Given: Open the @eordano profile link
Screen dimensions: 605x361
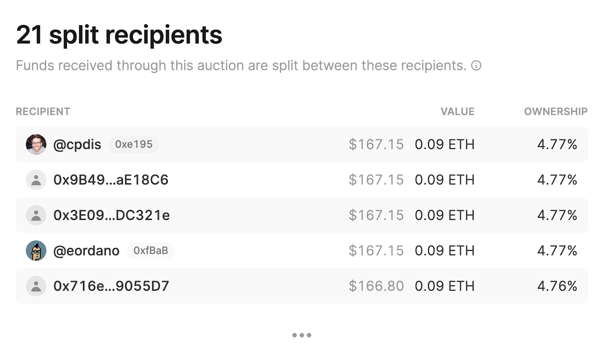Looking at the screenshot, I should coord(86,251).
